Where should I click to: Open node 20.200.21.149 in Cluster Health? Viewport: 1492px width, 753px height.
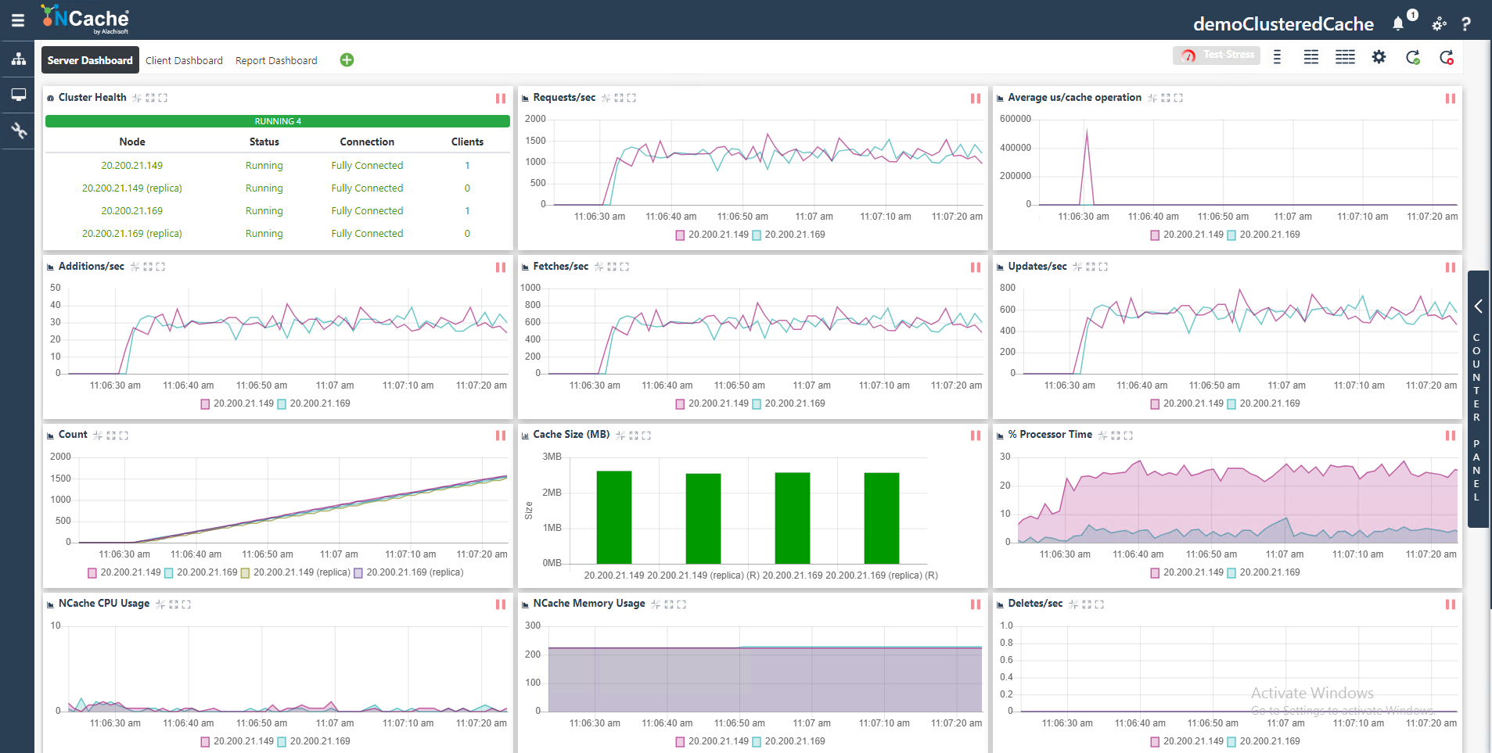131,166
